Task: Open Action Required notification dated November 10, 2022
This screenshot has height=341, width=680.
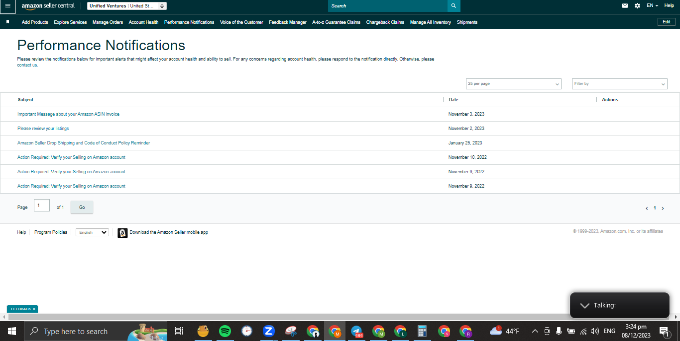Action: click(x=71, y=157)
